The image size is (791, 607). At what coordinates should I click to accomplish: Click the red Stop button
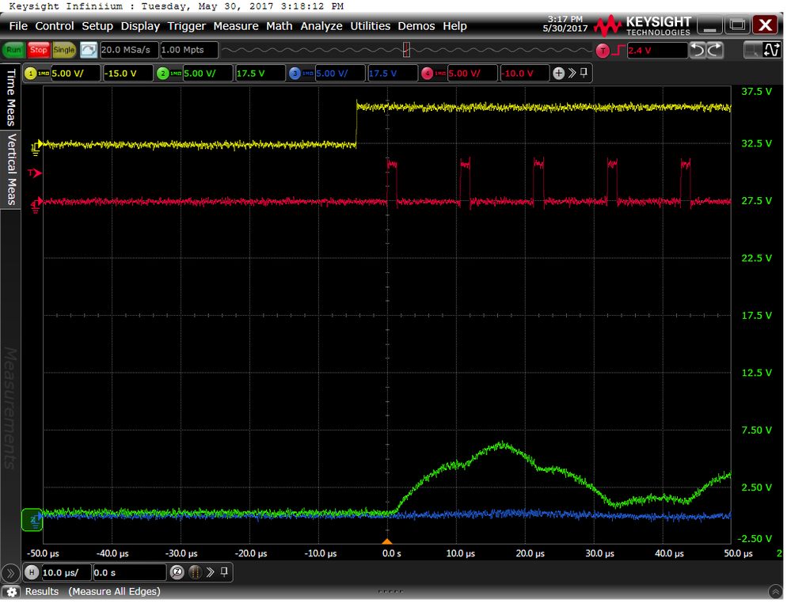click(x=38, y=50)
